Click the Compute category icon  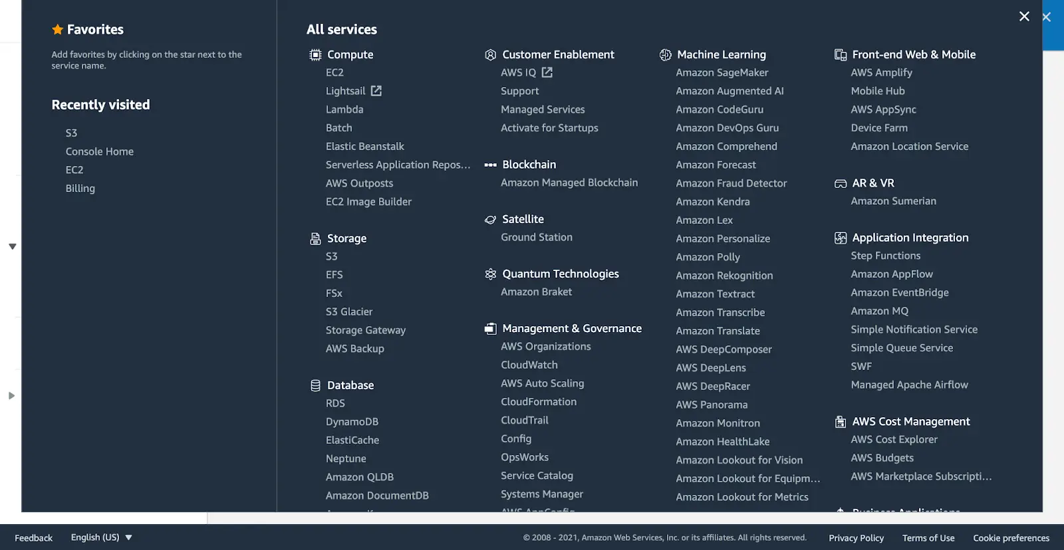click(315, 55)
